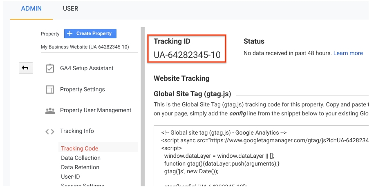The image size is (376, 190).
Task: Click the plus icon in Create Property
Action: click(69, 33)
